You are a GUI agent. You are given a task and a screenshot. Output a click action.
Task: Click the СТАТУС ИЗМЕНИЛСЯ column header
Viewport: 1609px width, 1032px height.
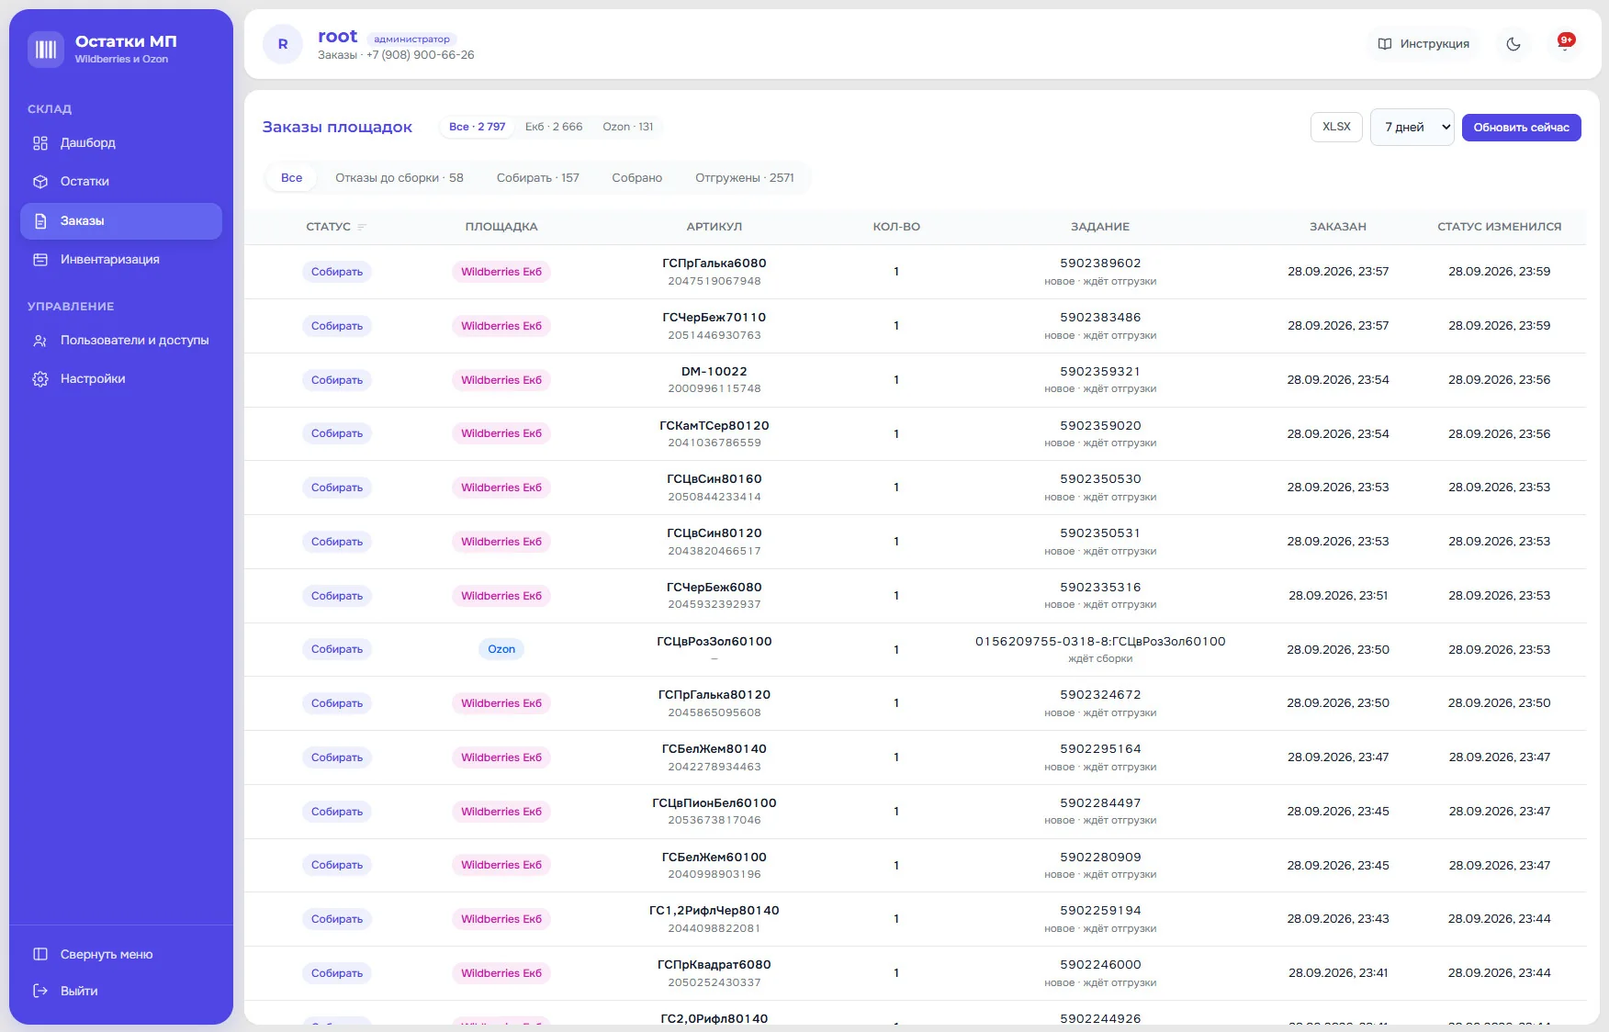point(1499,227)
